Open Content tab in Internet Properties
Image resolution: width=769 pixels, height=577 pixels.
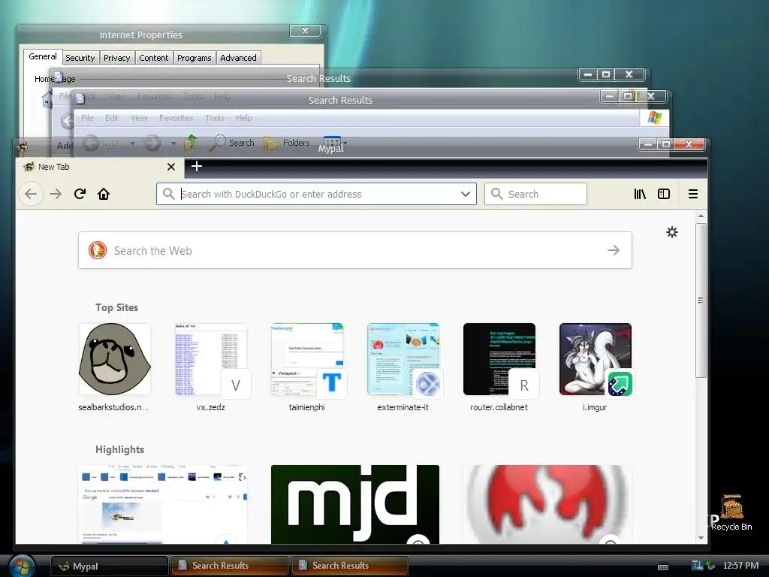(x=153, y=58)
